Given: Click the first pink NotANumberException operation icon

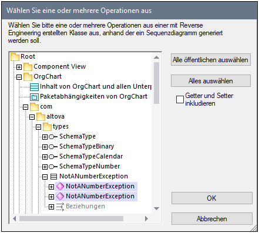Looking at the screenshot, I should click(x=60, y=187).
